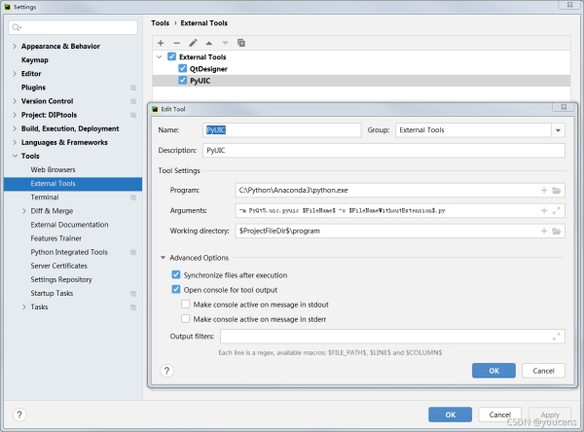Uncheck Synchronize files after execution
The height and width of the screenshot is (432, 584).
[x=176, y=275]
